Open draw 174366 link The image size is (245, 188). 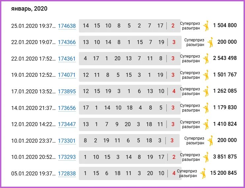point(67,42)
